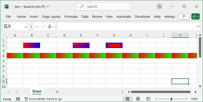This screenshot has width=203, height=102.
Task: Select red-green gradient cell A4
Action: (x=15, y=56)
